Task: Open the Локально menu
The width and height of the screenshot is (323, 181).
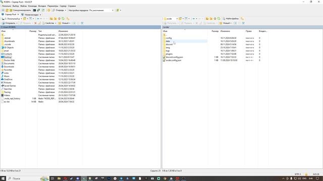Action: pyautogui.click(x=7, y=6)
